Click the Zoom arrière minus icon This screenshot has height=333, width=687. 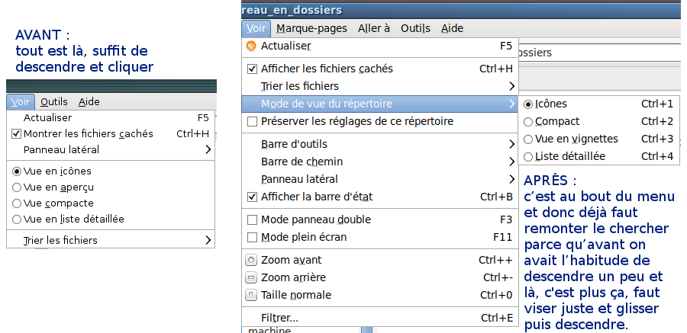pos(251,278)
